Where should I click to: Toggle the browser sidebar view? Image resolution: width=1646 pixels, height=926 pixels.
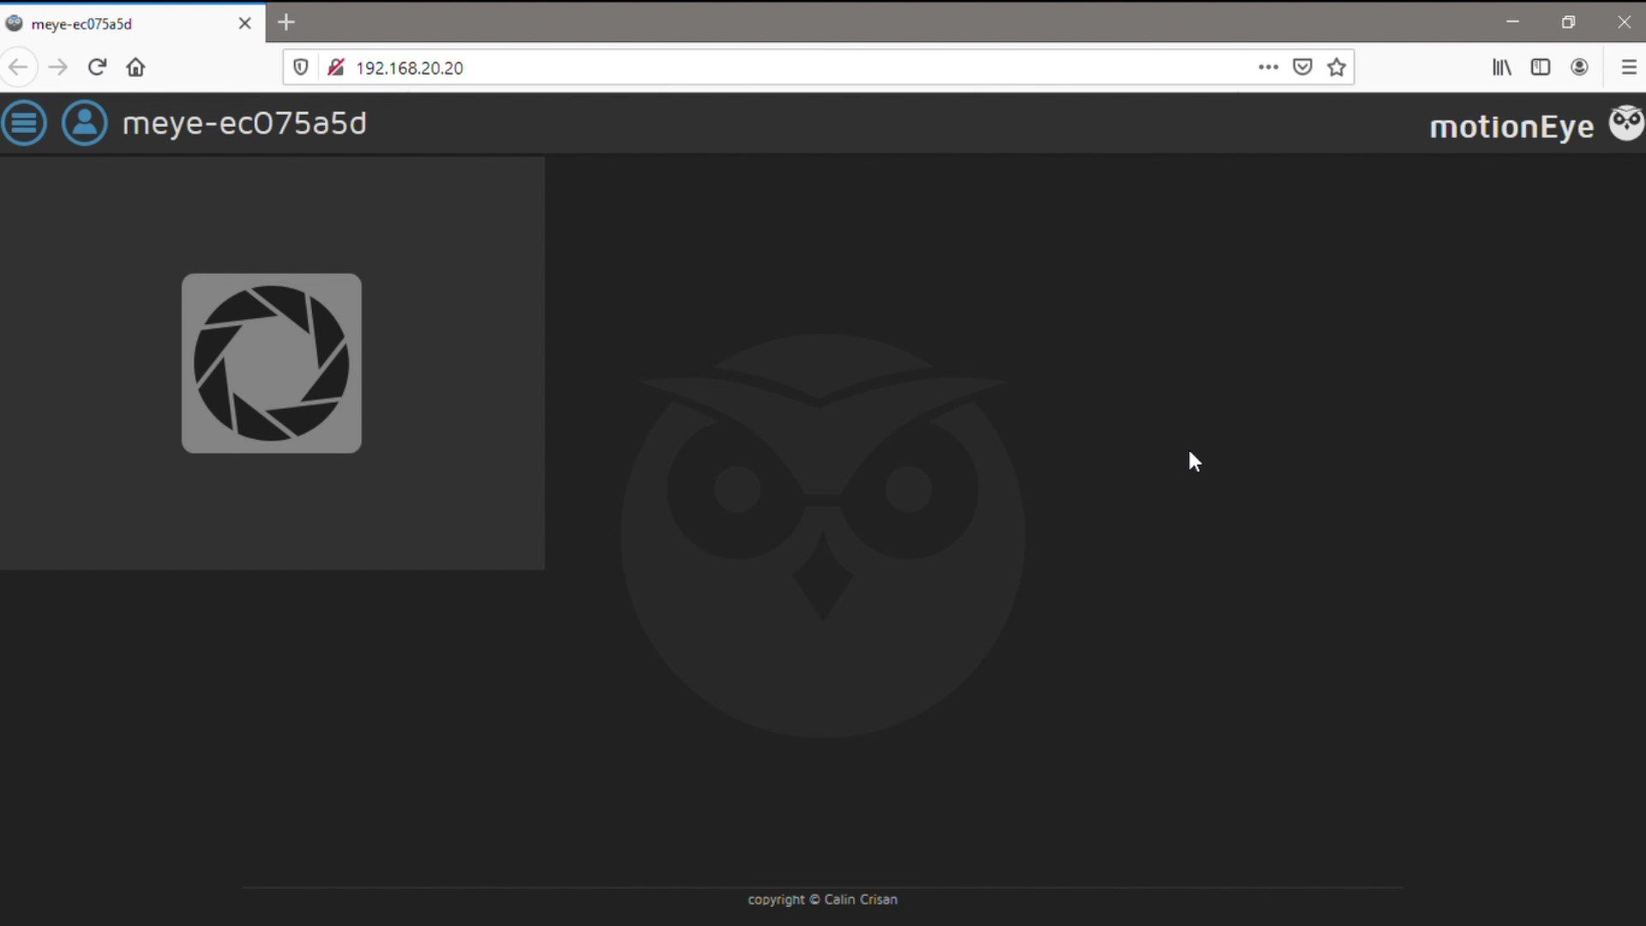[x=1541, y=67]
